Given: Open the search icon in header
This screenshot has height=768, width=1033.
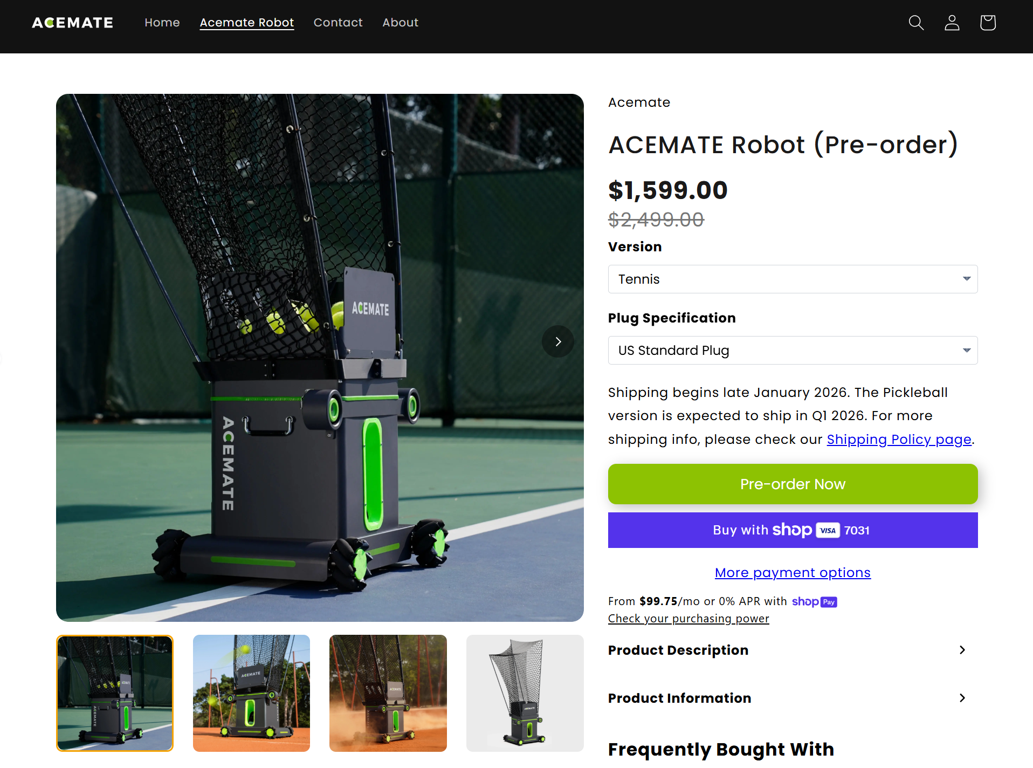Looking at the screenshot, I should tap(916, 23).
